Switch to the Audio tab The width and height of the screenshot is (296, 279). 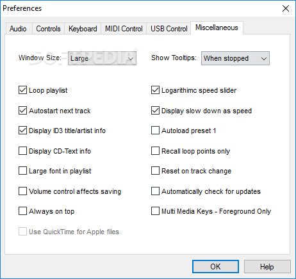pos(18,29)
